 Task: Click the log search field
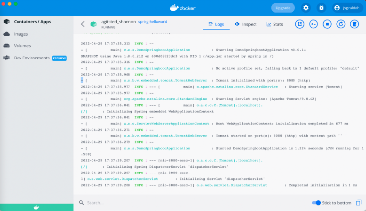coord(146,203)
